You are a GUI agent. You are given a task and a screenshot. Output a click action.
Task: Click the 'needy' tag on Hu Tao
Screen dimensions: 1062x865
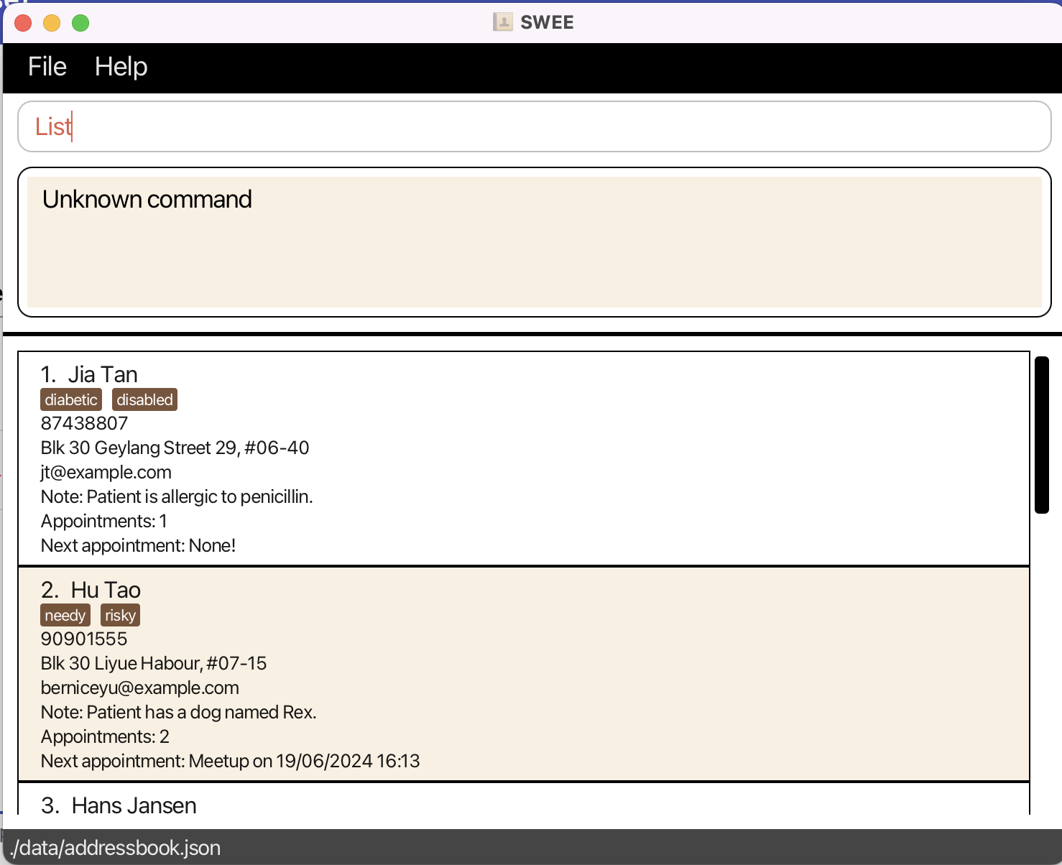click(x=65, y=615)
